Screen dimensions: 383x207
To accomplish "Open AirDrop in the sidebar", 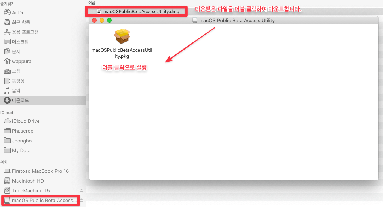I will coord(21,12).
